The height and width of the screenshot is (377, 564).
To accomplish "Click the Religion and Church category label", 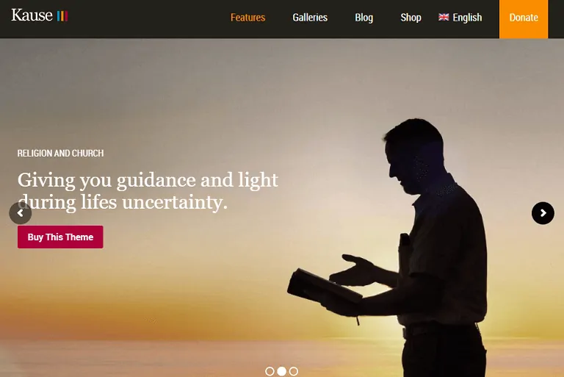I will pos(60,153).
